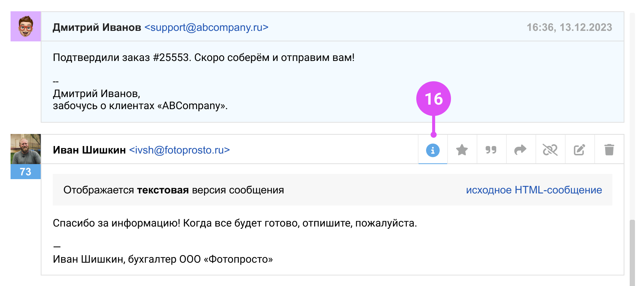Click the blue 73 badge under the avatar
This screenshot has height=286, width=638.
(26, 172)
